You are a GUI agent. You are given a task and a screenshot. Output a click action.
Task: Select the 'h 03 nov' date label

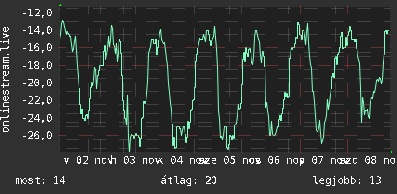click(x=135, y=160)
